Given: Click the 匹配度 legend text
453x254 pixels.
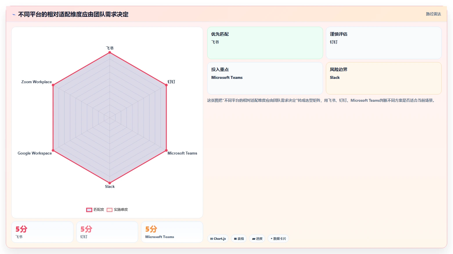Looking at the screenshot, I should 99,210.
